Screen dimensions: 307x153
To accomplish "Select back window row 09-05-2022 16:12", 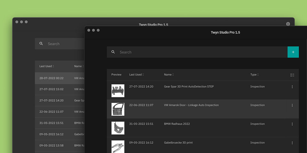I will 60,134.
